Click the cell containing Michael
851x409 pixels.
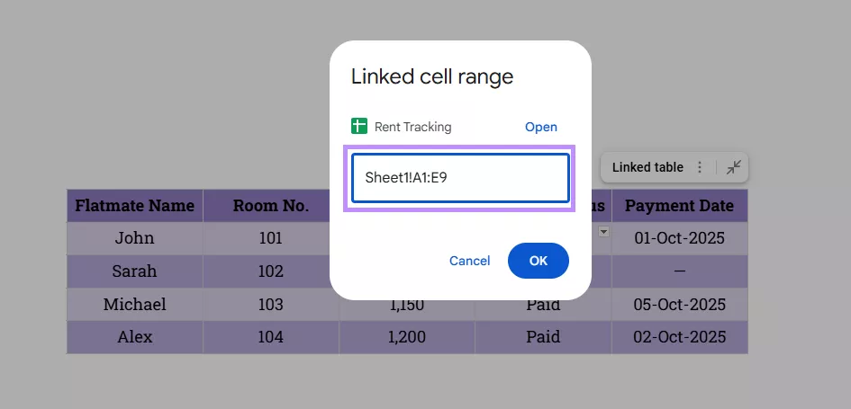[135, 305]
